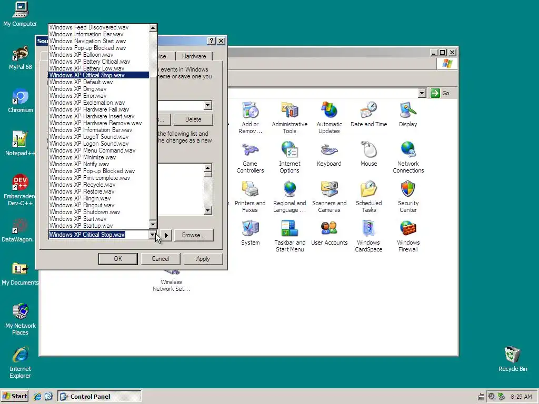Click the dialog help question mark button
The height and width of the screenshot is (404, 539).
[x=212, y=41]
